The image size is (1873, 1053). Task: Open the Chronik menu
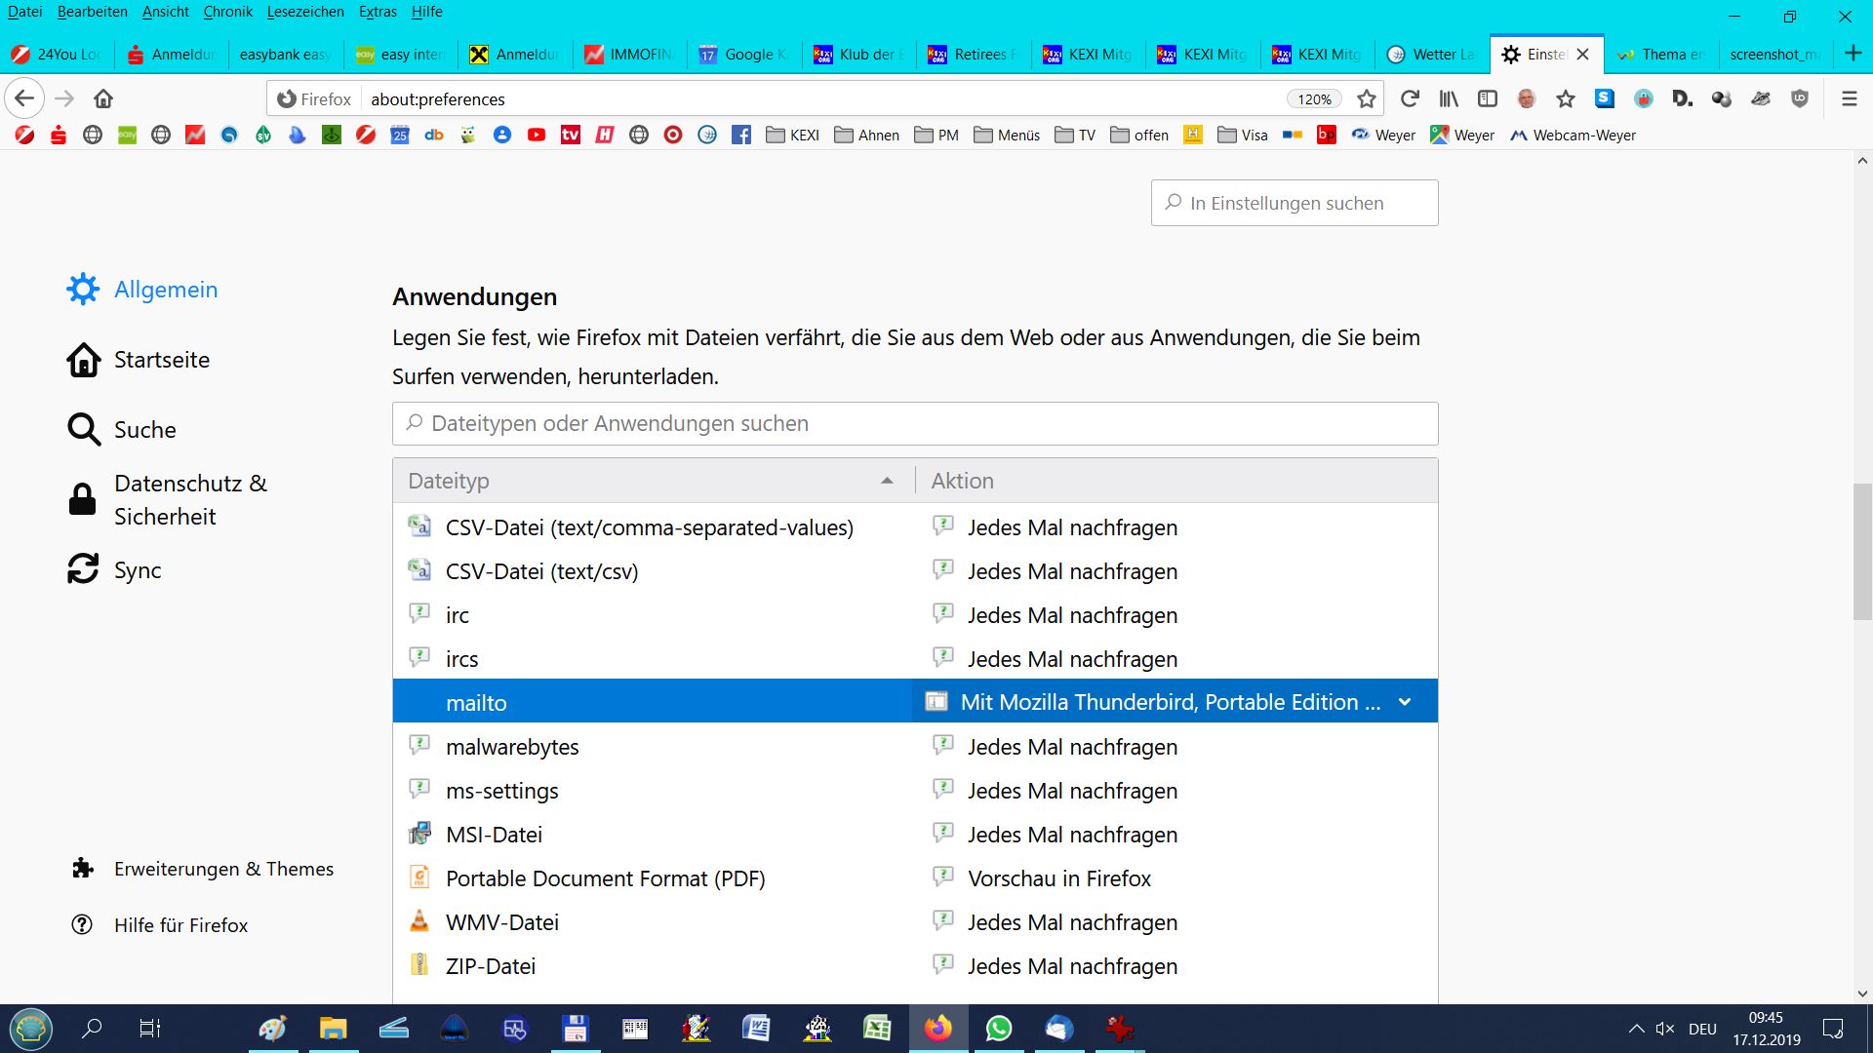pyautogui.click(x=227, y=12)
